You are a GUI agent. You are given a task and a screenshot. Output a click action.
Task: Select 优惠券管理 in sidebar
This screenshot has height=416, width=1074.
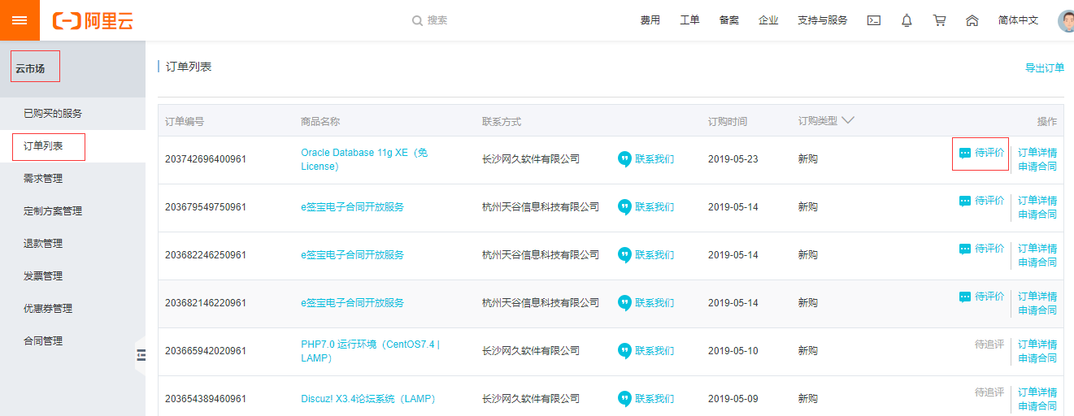(x=48, y=309)
